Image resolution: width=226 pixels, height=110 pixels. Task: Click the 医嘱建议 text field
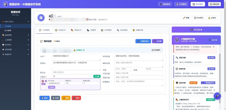tap(139, 83)
